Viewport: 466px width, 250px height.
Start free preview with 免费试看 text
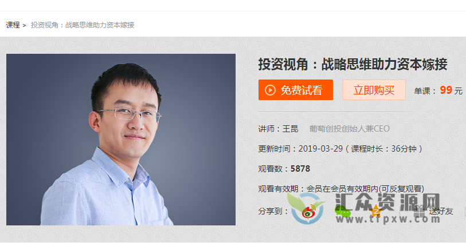(x=301, y=90)
